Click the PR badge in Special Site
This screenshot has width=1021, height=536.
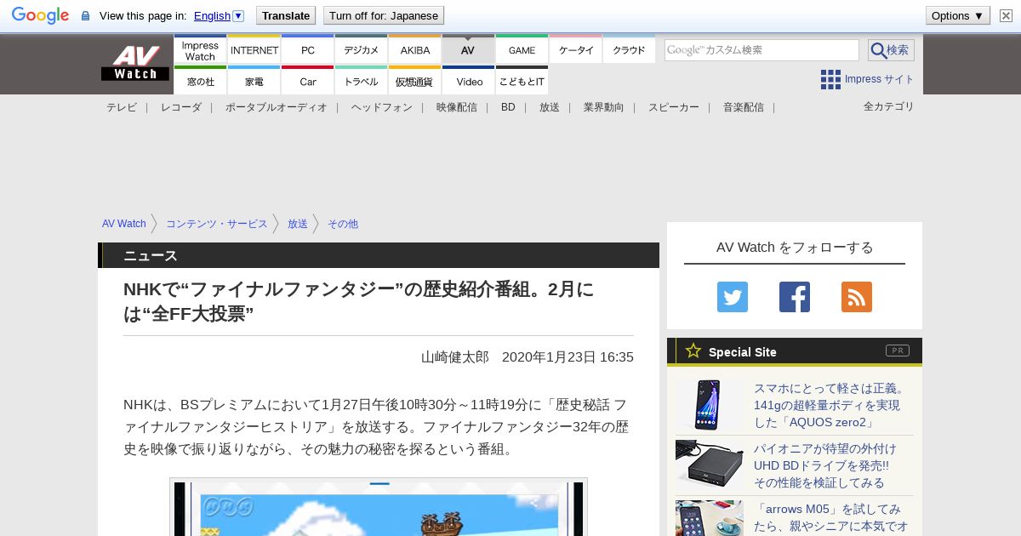click(x=898, y=351)
